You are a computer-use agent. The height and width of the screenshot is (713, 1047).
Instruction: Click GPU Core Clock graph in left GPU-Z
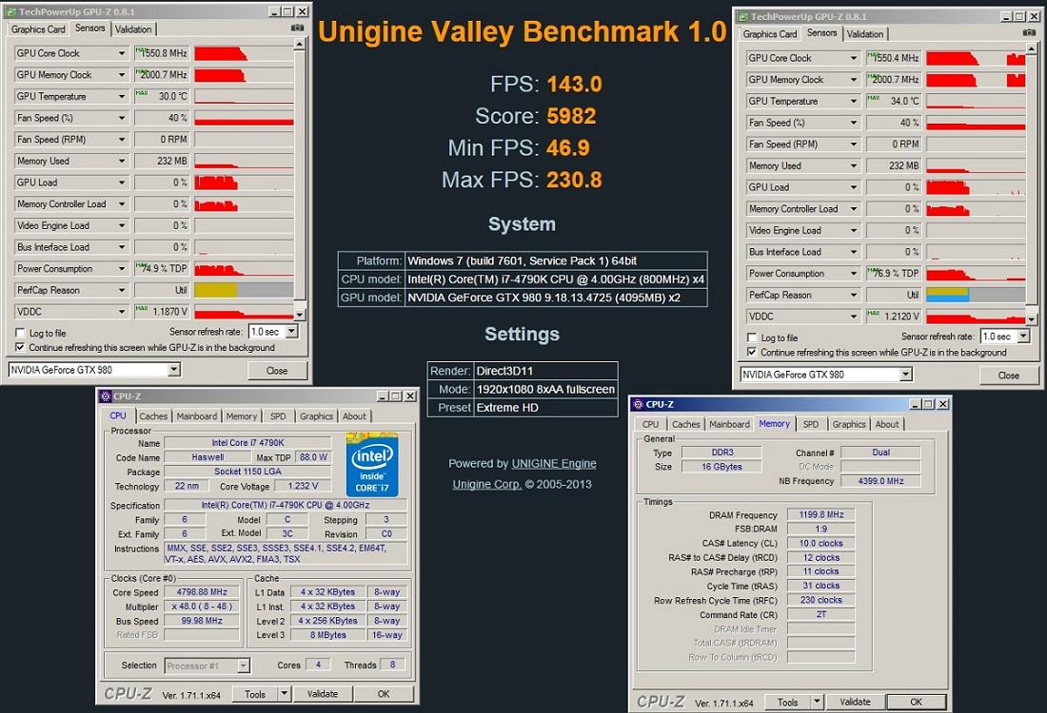point(244,53)
